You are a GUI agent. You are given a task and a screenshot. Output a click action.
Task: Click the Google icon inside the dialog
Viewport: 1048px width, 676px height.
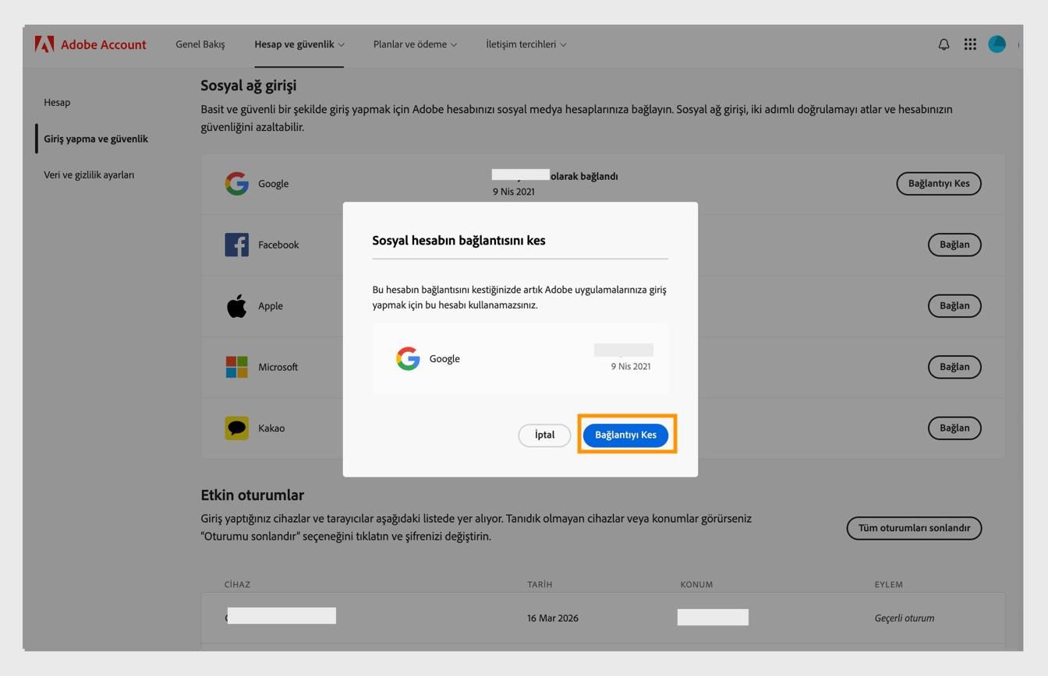pos(407,358)
